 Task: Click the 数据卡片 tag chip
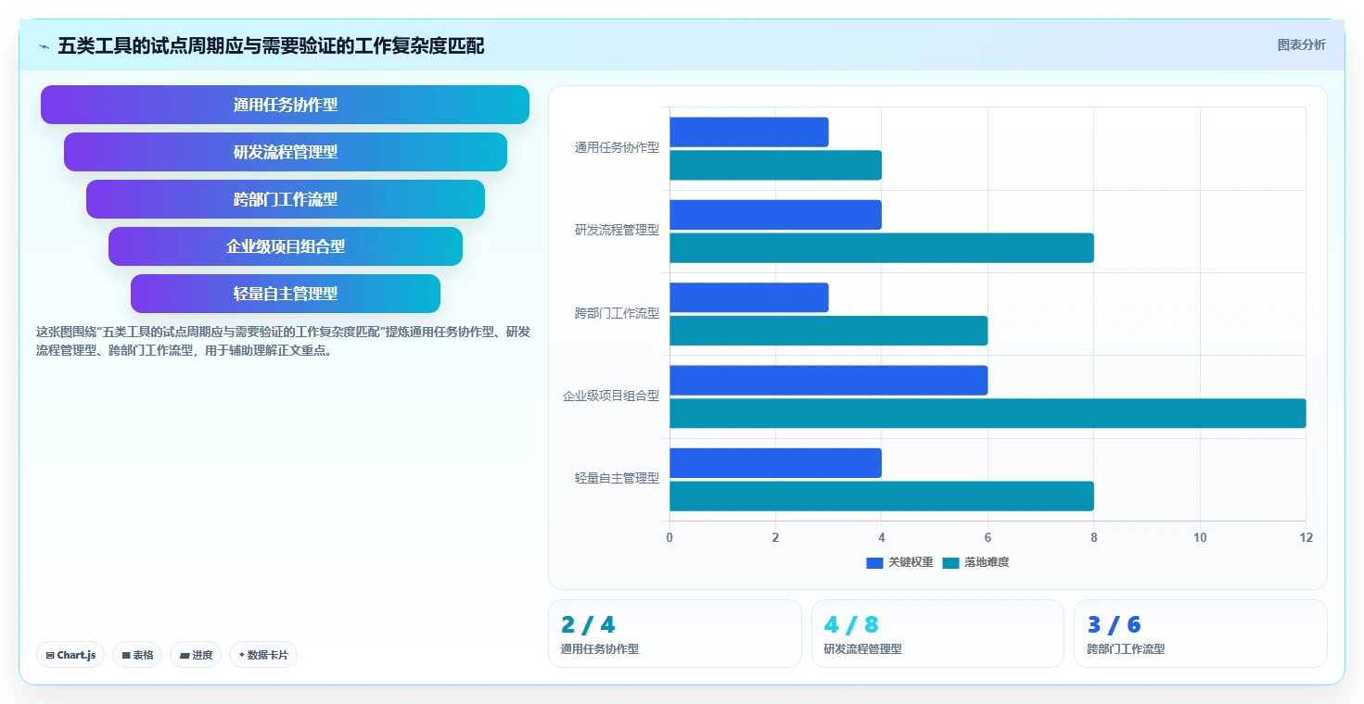[263, 655]
